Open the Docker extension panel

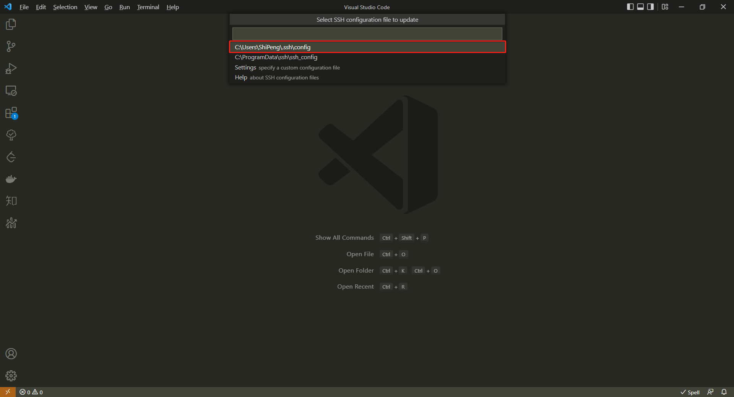coord(11,179)
